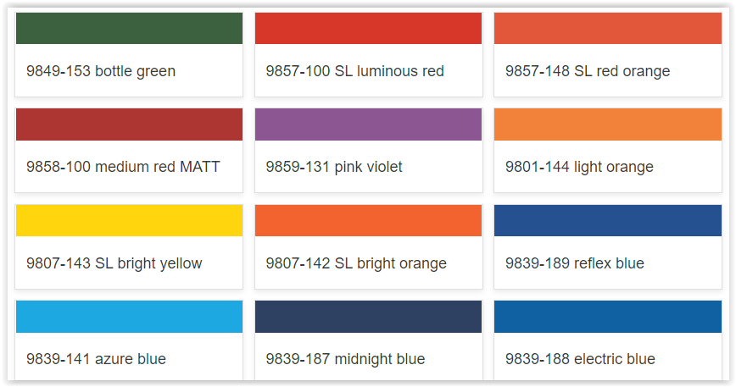Choose the 9839-189 reflex blue text

click(575, 263)
